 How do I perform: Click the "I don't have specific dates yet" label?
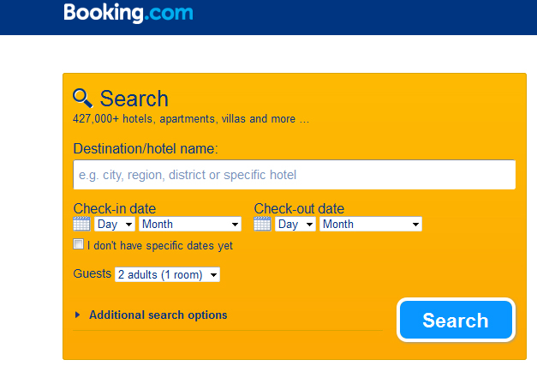coord(160,245)
